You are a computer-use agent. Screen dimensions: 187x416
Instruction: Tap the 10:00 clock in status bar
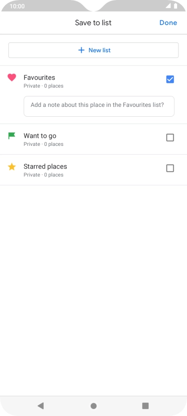point(17,7)
